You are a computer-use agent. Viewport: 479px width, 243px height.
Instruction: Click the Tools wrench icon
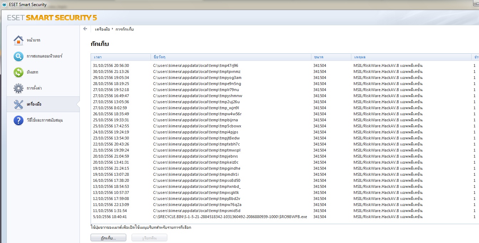19,104
